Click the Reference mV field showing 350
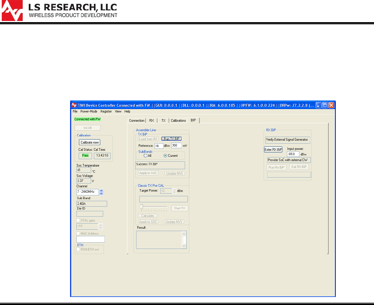This screenshot has height=305, width=374. (176, 146)
